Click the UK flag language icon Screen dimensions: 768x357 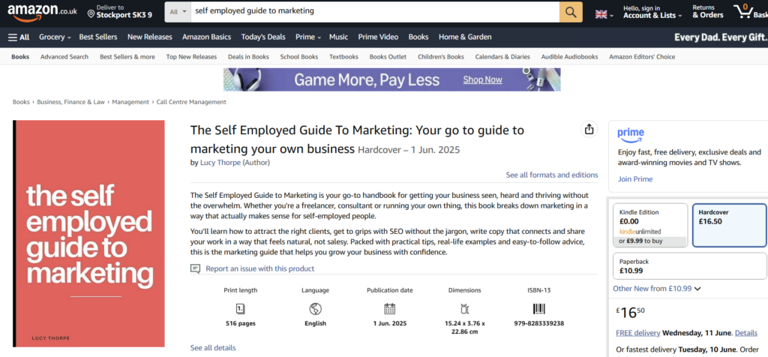coord(601,15)
